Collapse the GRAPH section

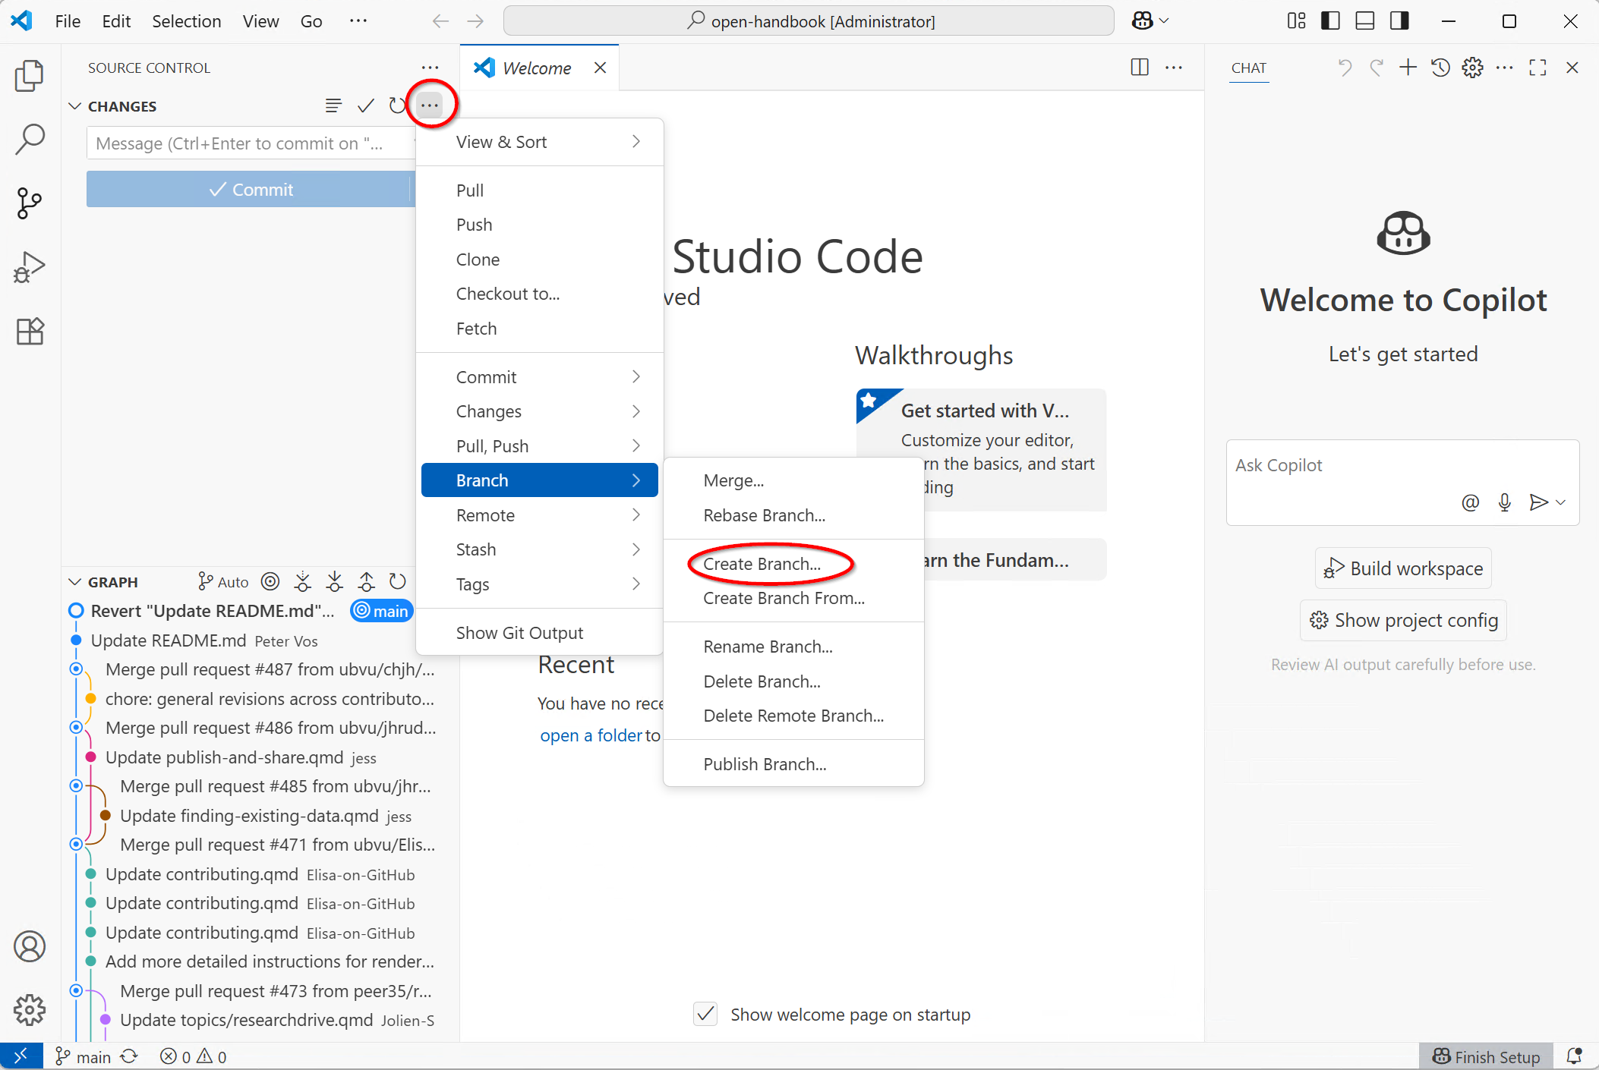[74, 582]
